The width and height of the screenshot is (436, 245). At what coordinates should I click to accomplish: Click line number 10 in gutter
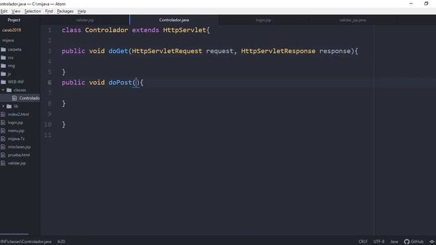click(x=48, y=125)
